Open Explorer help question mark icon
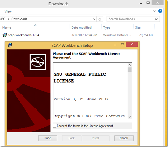The height and width of the screenshot is (147, 168). point(160,11)
